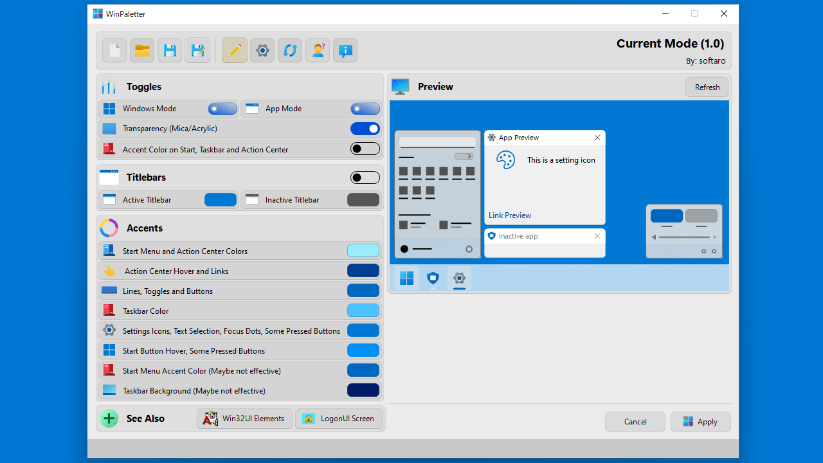This screenshot has height=463, width=823.
Task: Click the Refresh preview button
Action: (707, 87)
